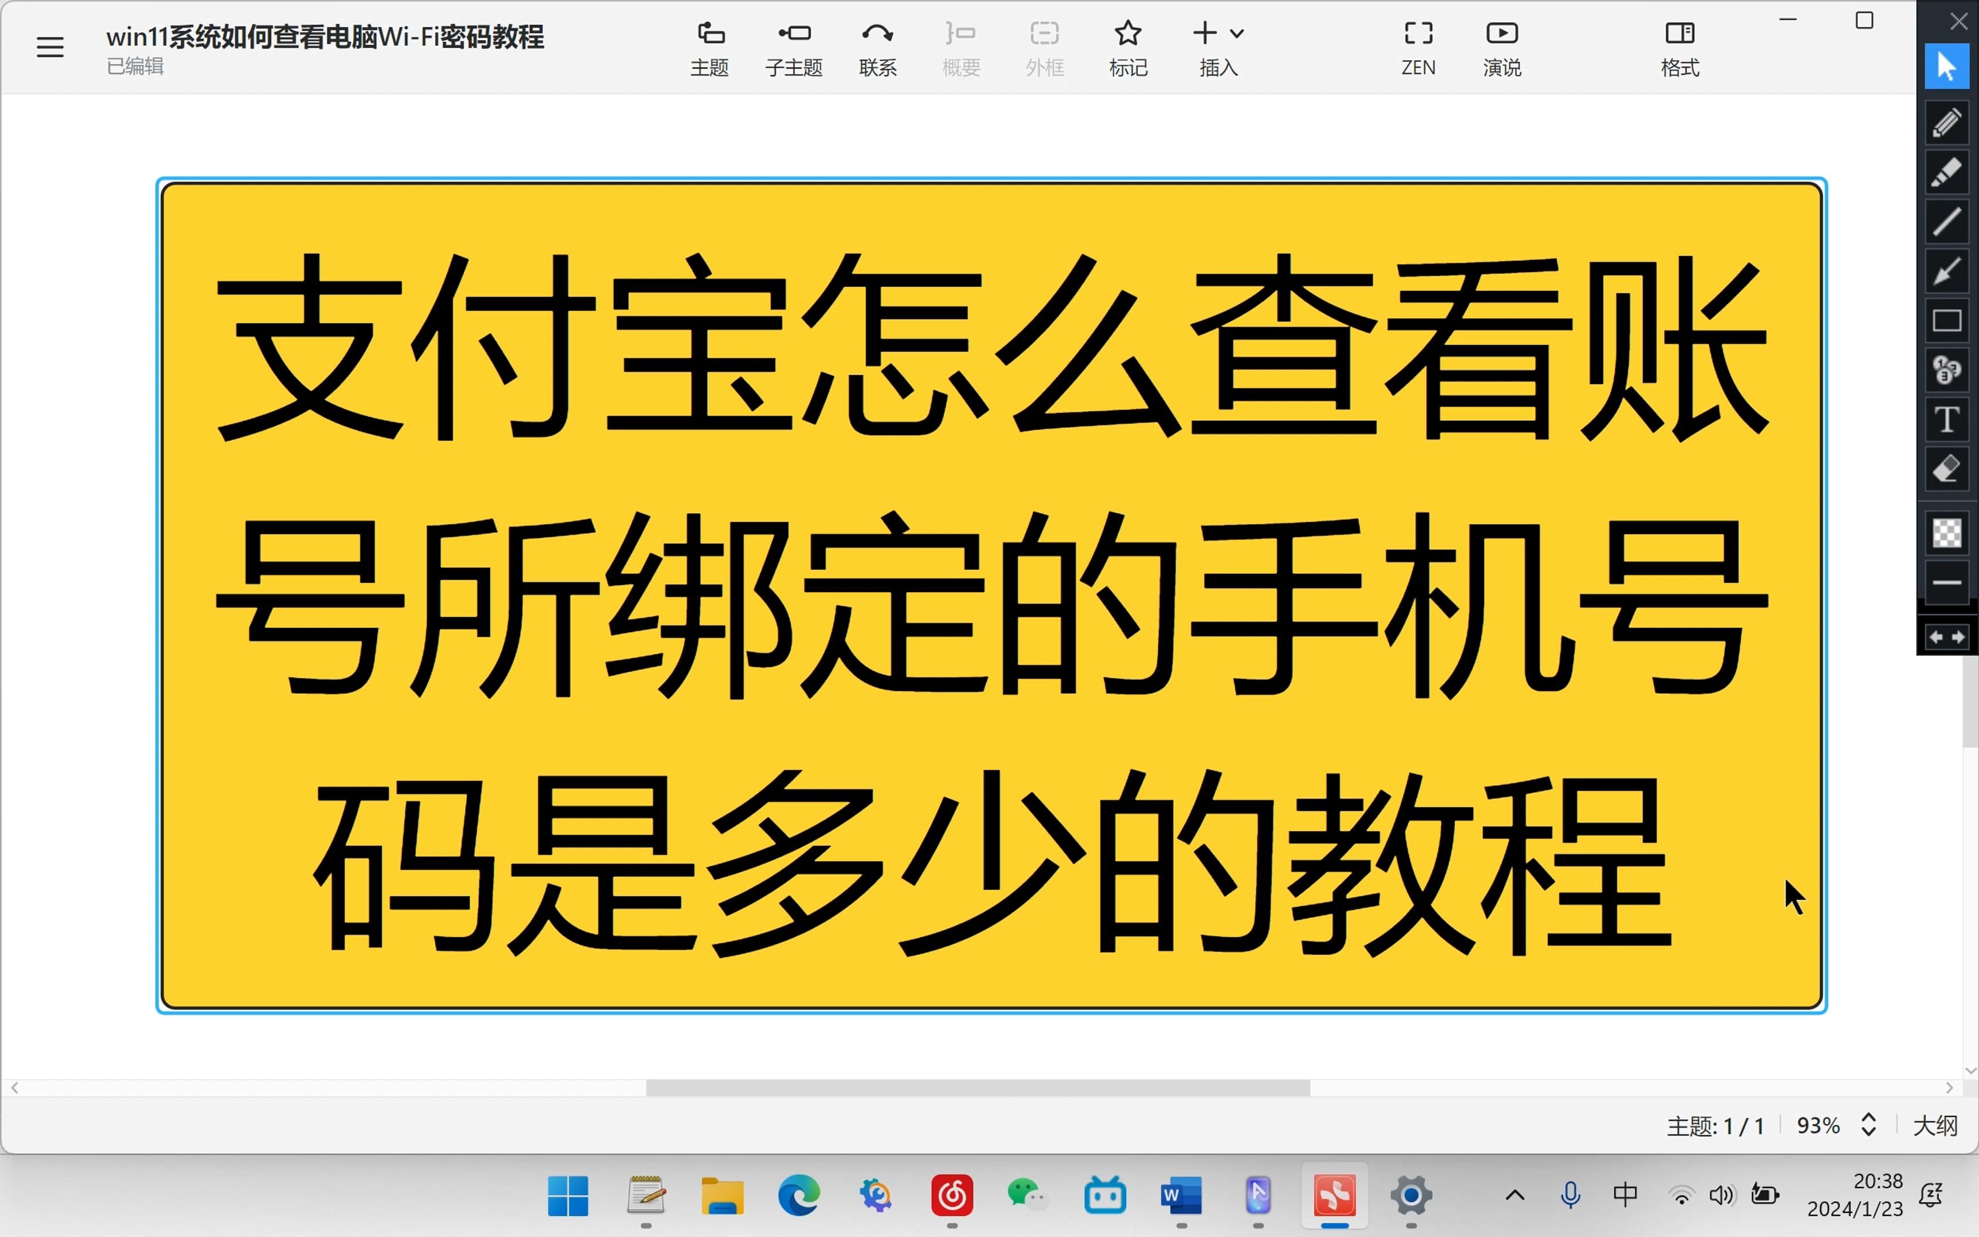Click the Xmind icon in taskbar
The height and width of the screenshot is (1237, 1979).
tap(1335, 1196)
